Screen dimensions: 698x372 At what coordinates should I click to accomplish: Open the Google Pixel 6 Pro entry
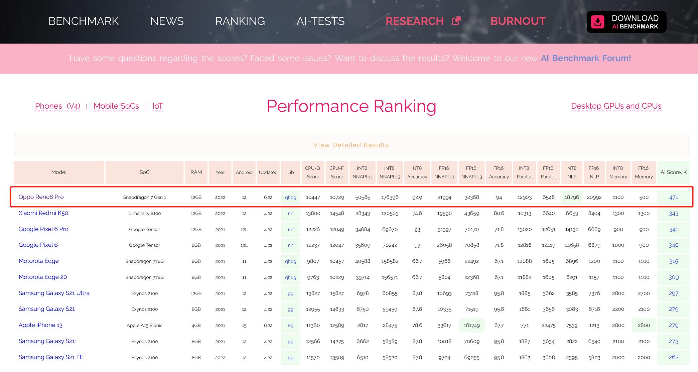click(x=43, y=229)
